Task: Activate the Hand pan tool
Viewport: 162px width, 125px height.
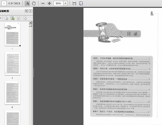Action: click(x=34, y=3)
